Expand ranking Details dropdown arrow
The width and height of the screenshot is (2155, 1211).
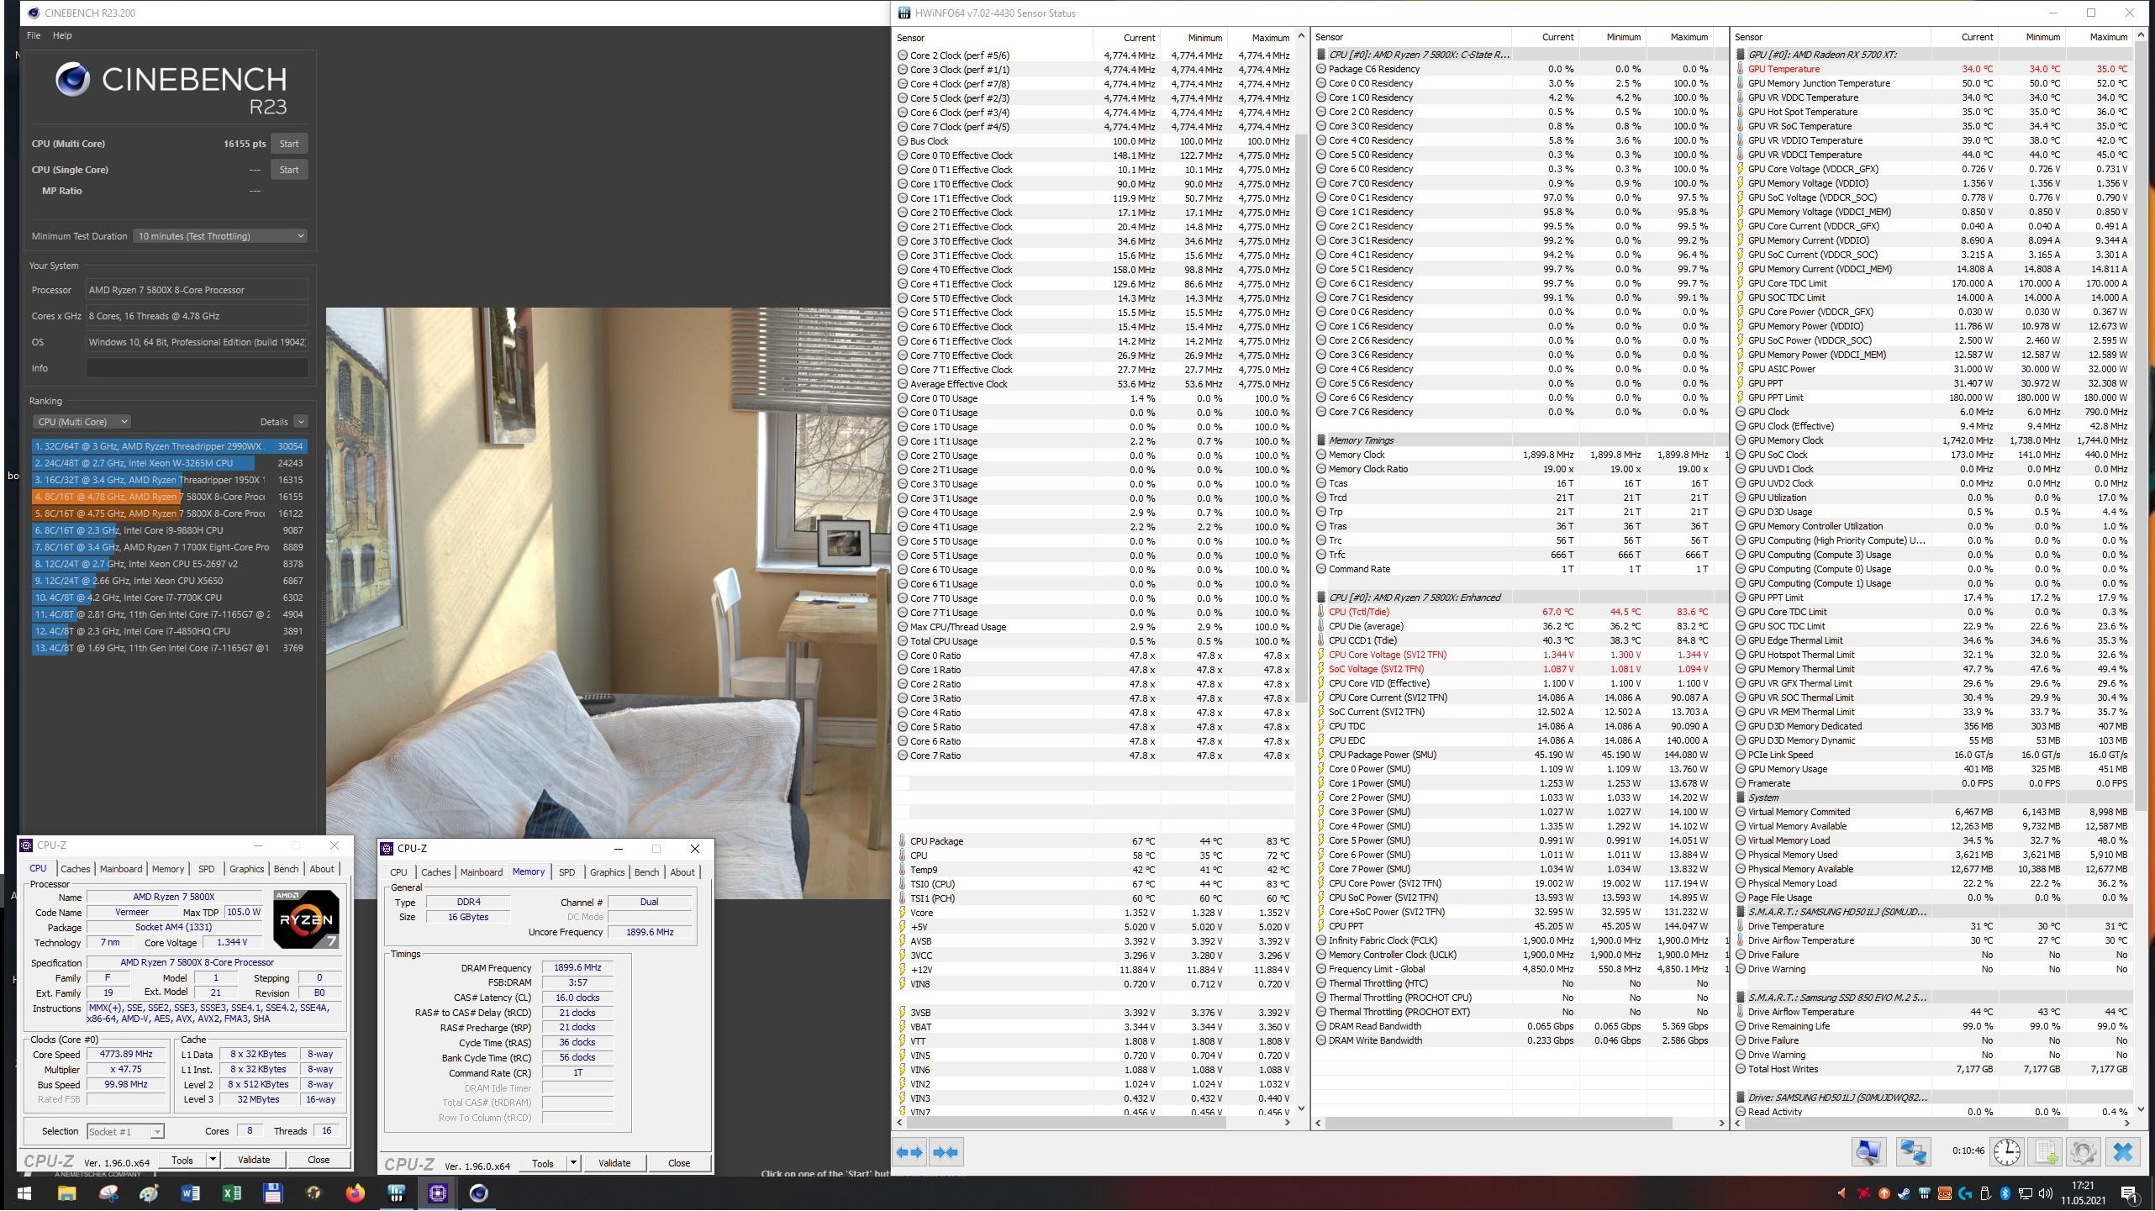click(x=301, y=422)
